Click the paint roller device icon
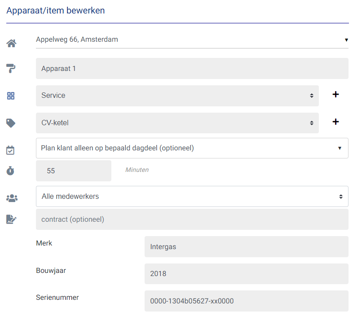353x316 pixels. (x=11, y=68)
